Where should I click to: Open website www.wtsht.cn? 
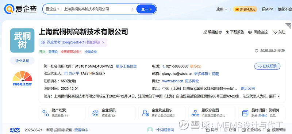pos(173,81)
